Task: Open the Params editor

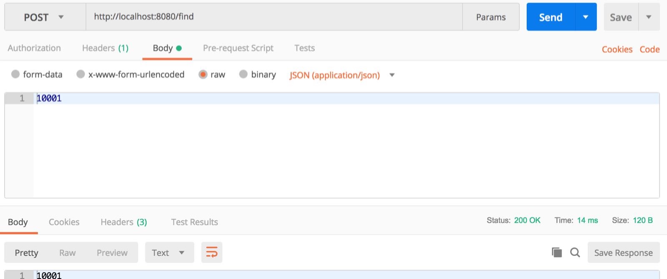Action: (491, 17)
